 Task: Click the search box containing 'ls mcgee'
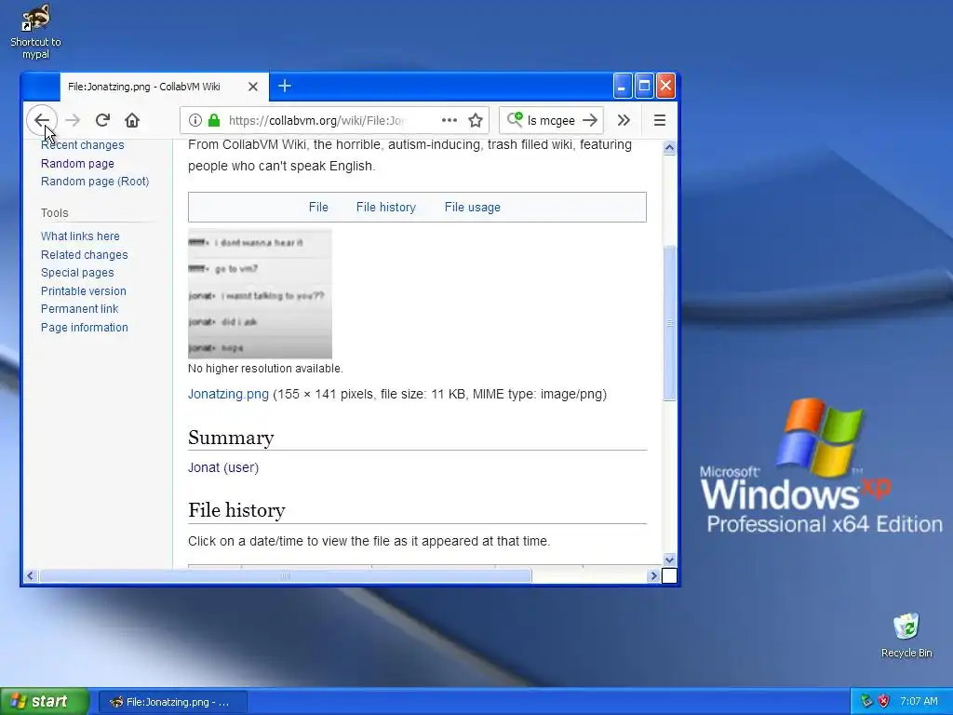(x=551, y=120)
